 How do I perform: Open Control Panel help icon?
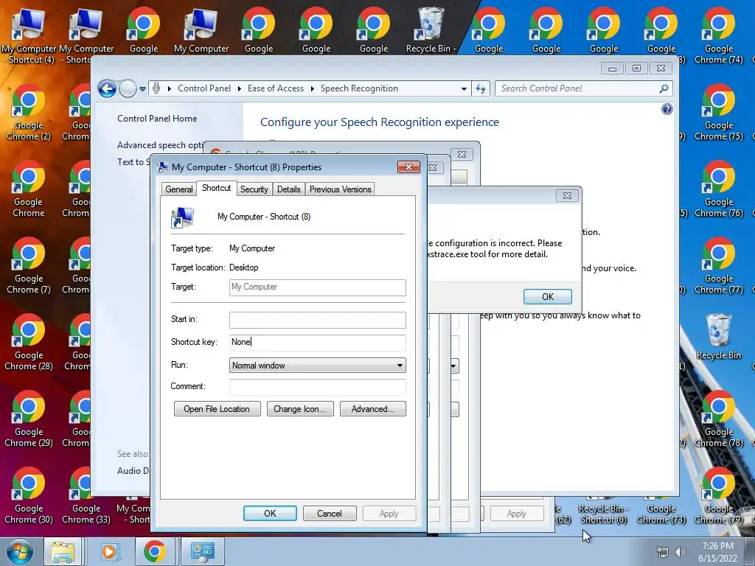(x=667, y=109)
